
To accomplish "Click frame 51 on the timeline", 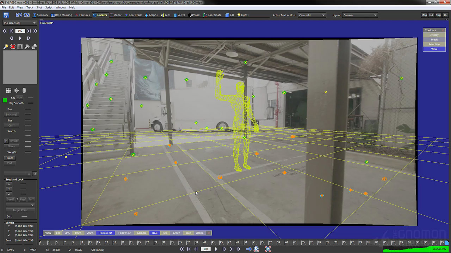I will (x=245, y=242).
